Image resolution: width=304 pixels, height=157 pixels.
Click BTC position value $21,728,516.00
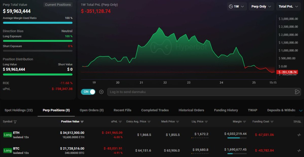[x=72, y=148]
